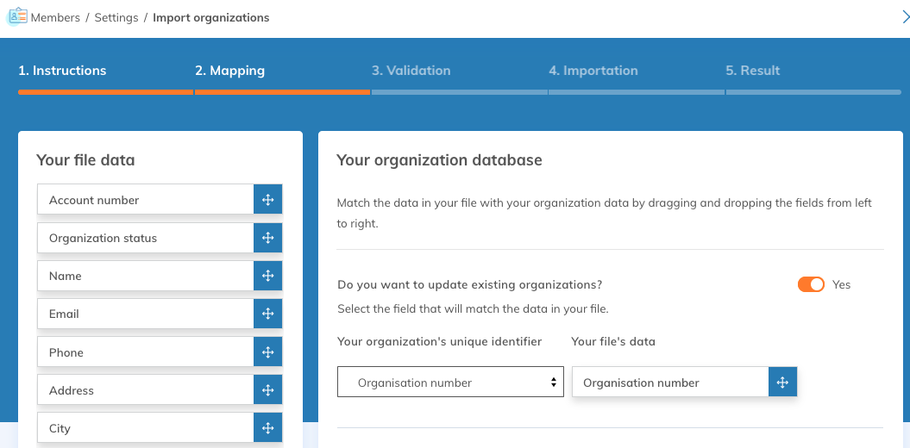Expand the panel using top-right chevron
Viewport: 910px width, 448px height.
click(905, 16)
